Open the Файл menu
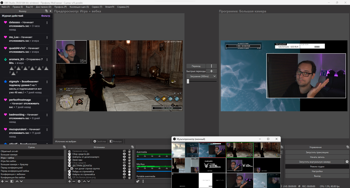The height and width of the screenshot is (188, 350). [x=6, y=7]
